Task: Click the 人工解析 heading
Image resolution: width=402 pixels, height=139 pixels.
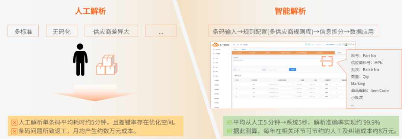Action: (90, 11)
